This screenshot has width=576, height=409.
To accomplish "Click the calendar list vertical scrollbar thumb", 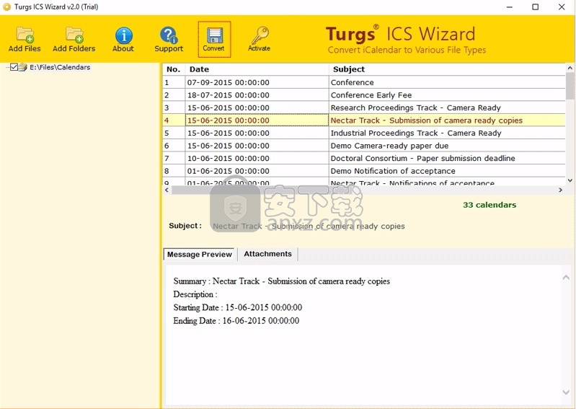I will (570, 86).
